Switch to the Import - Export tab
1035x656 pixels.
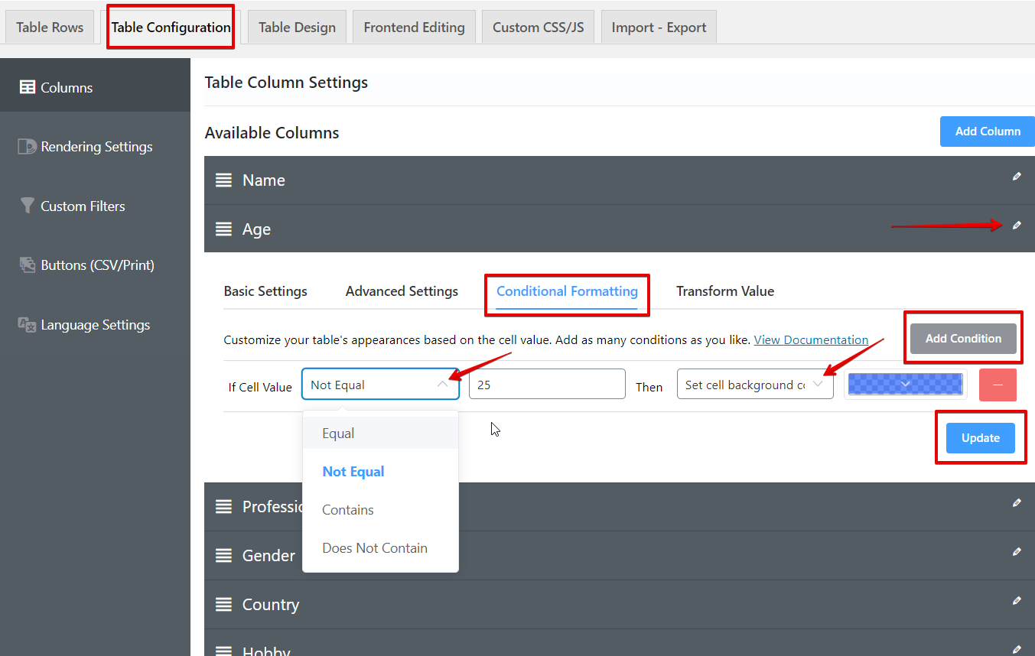pos(659,28)
